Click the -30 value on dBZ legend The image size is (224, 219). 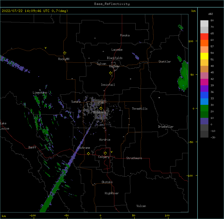pyautogui.click(x=213, y=138)
